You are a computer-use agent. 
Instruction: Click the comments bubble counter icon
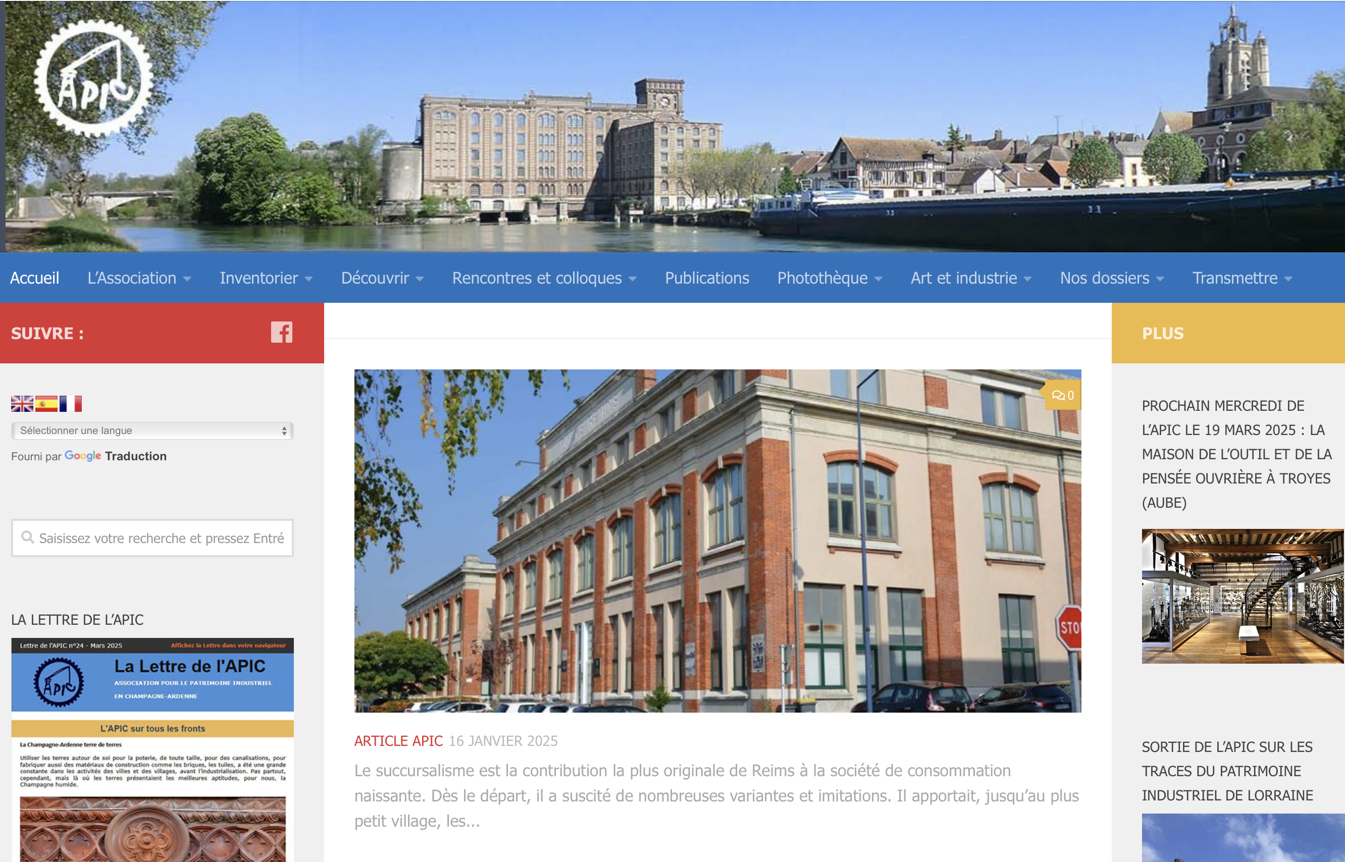point(1062,396)
